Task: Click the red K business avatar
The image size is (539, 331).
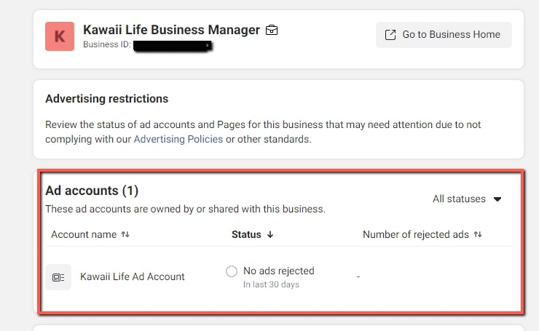Action: coord(60,36)
